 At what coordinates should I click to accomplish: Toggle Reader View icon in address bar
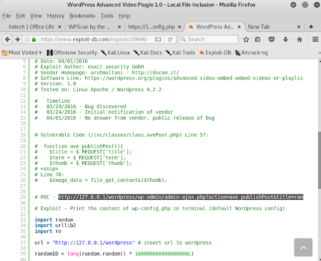pyautogui.click(x=158, y=39)
